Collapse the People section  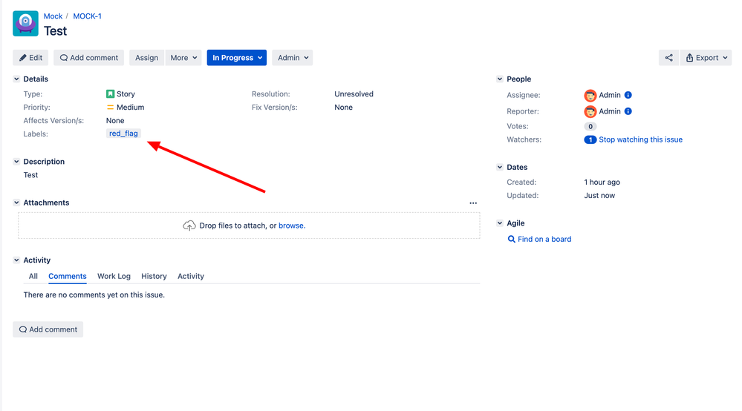[500, 79]
